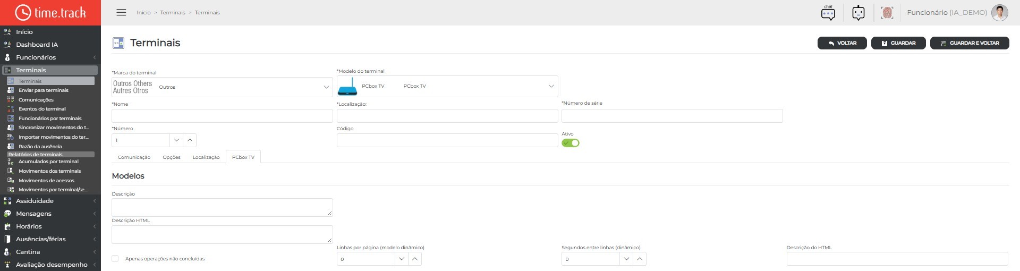Click the Funcionários sidebar icon
1020x271 pixels.
[7, 57]
